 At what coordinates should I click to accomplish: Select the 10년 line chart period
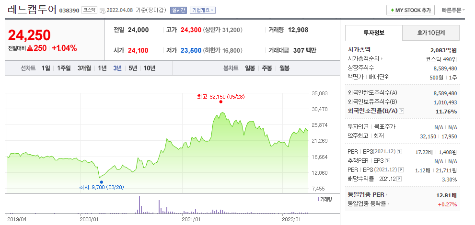click(x=150, y=68)
